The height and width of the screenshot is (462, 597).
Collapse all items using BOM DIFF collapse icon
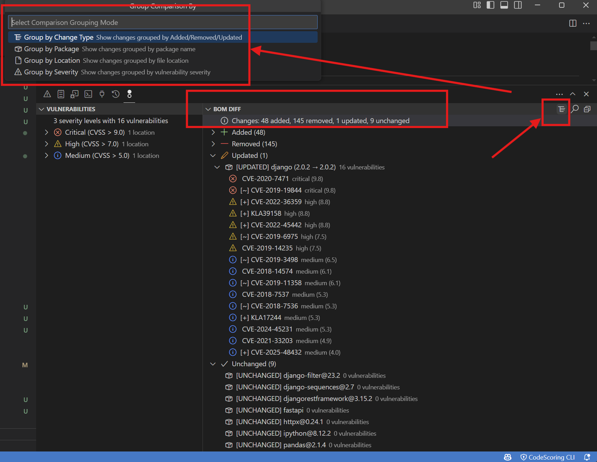587,109
